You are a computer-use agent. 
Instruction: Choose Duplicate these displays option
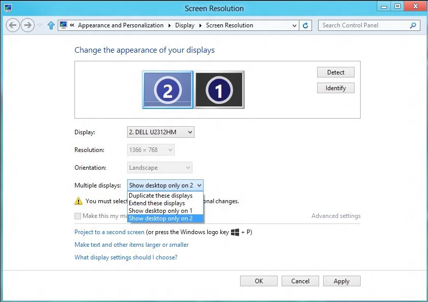(166, 196)
